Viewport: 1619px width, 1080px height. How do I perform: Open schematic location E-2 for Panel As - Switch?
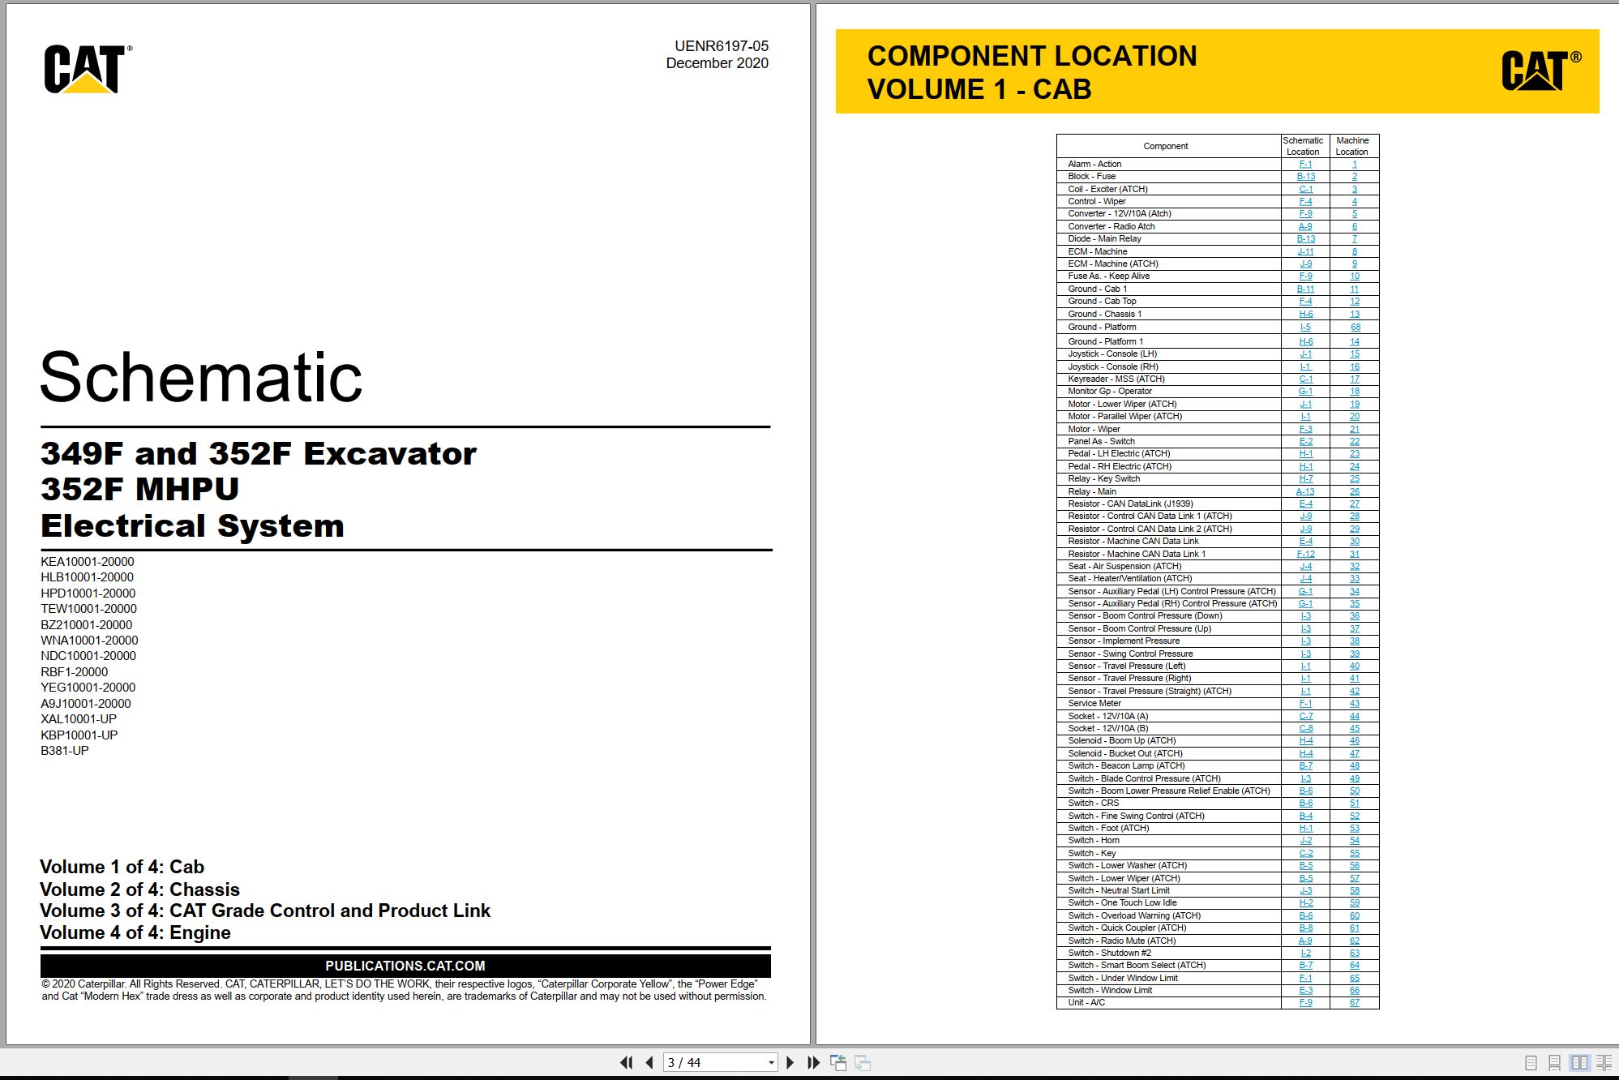(1305, 442)
